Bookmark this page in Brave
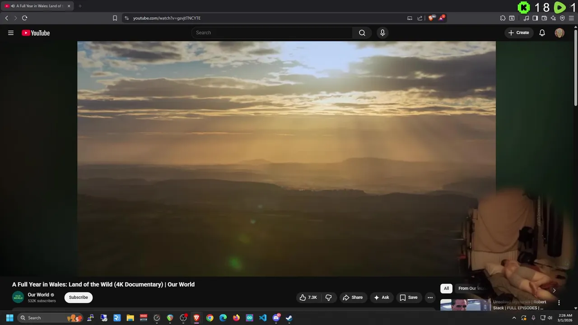 tap(115, 18)
